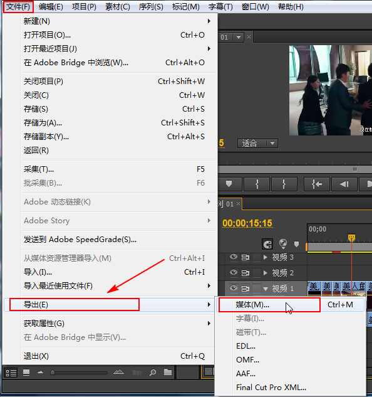Add marker in the timeline panel
Screen dimensions: 372x397
296,244
